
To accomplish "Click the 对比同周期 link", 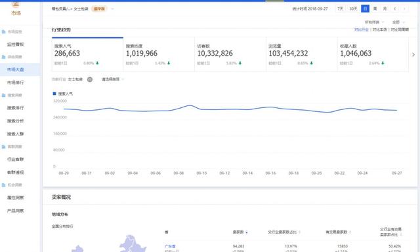I will (x=400, y=29).
